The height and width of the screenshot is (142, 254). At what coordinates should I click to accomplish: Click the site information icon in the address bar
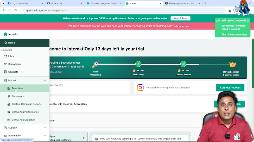23,10
